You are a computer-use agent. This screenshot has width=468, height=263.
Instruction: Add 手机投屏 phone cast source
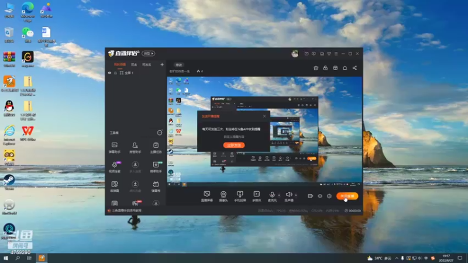[x=240, y=196]
